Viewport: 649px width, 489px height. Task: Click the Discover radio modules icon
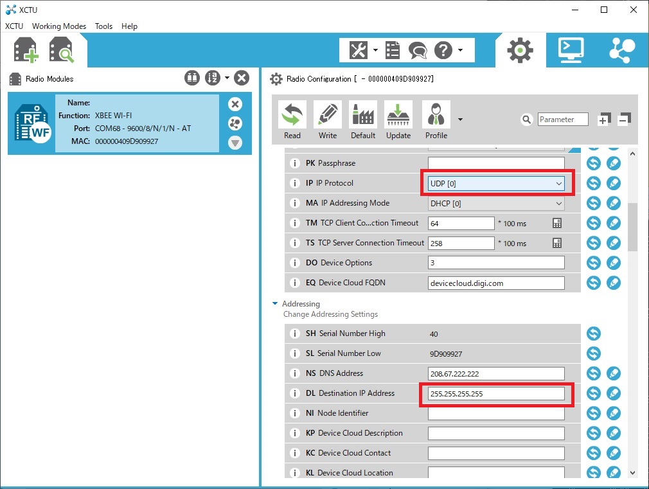[62, 50]
